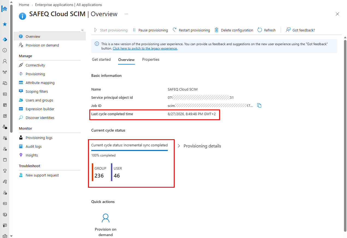Switch to the Get started tab
The image size is (347, 238).
pos(101,59)
